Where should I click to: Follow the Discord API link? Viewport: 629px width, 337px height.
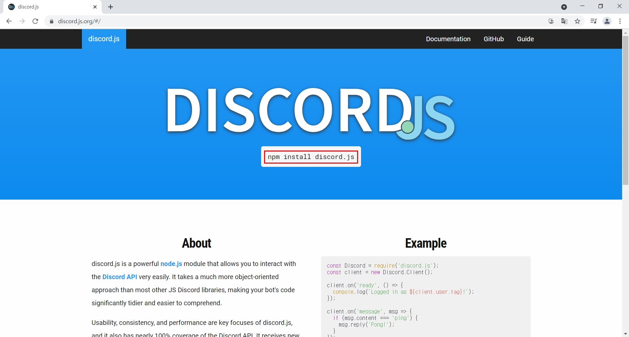click(120, 277)
